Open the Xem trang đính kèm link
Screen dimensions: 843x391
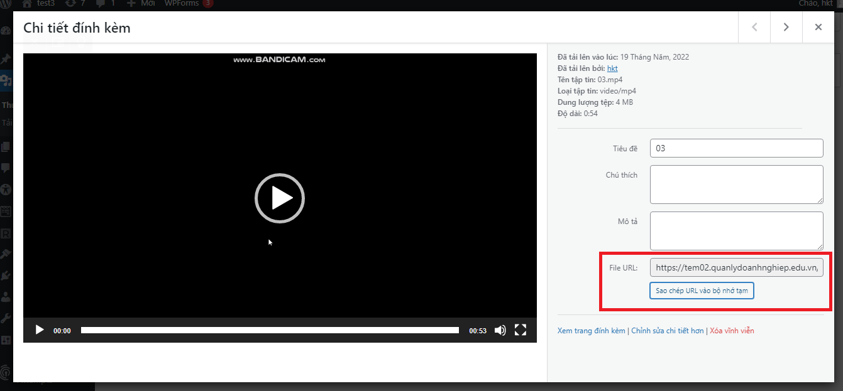tap(591, 331)
